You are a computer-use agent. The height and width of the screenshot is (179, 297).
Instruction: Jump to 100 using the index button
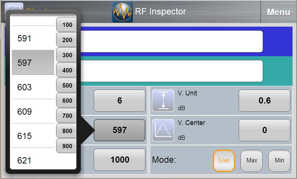click(x=67, y=25)
